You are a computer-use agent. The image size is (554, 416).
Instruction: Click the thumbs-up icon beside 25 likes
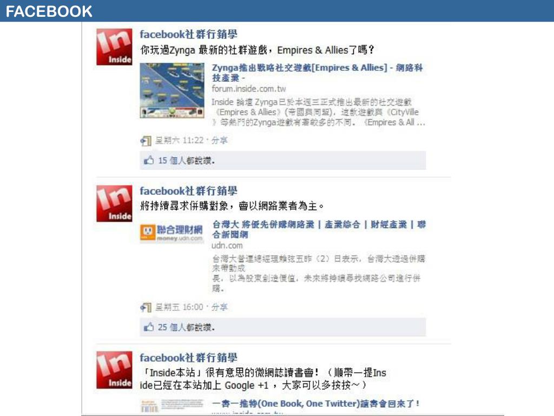point(149,327)
